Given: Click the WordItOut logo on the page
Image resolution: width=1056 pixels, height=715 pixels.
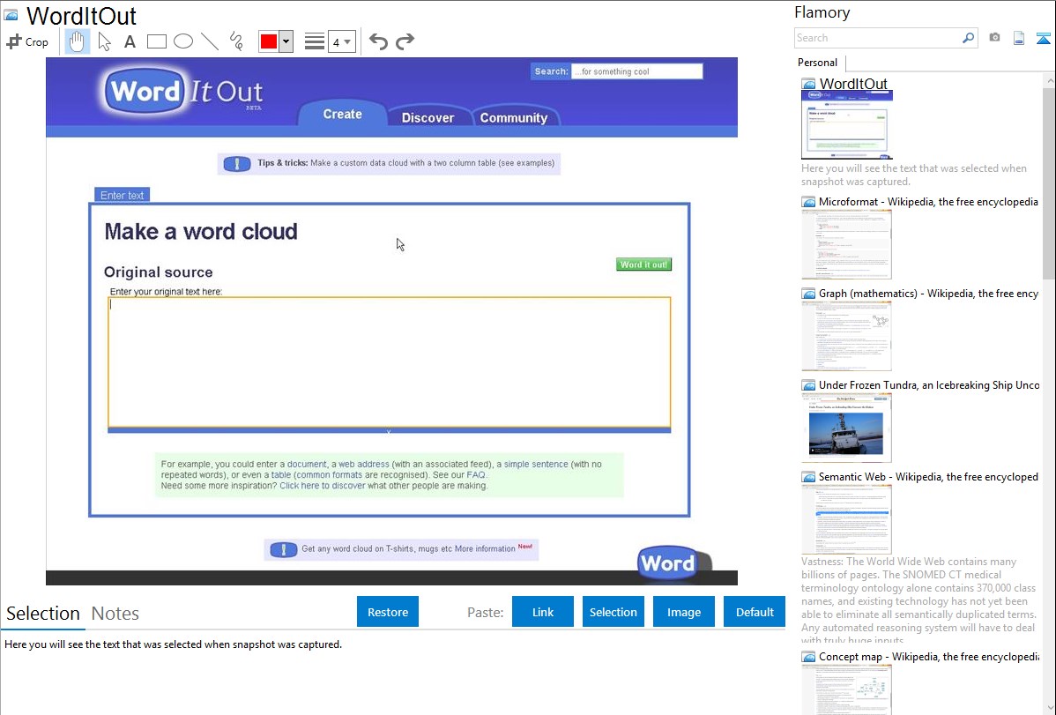Looking at the screenshot, I should point(182,92).
